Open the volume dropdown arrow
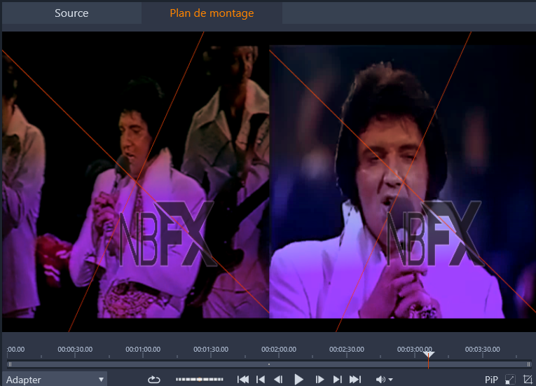The width and height of the screenshot is (536, 386). [391, 380]
